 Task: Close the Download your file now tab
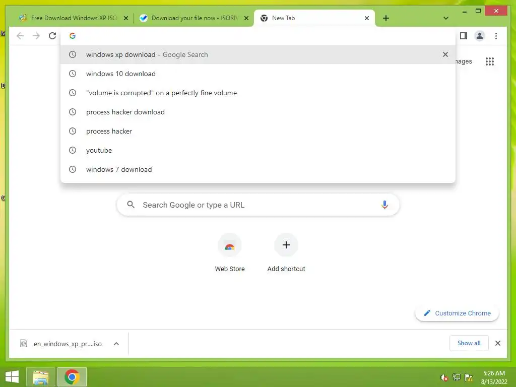(246, 18)
